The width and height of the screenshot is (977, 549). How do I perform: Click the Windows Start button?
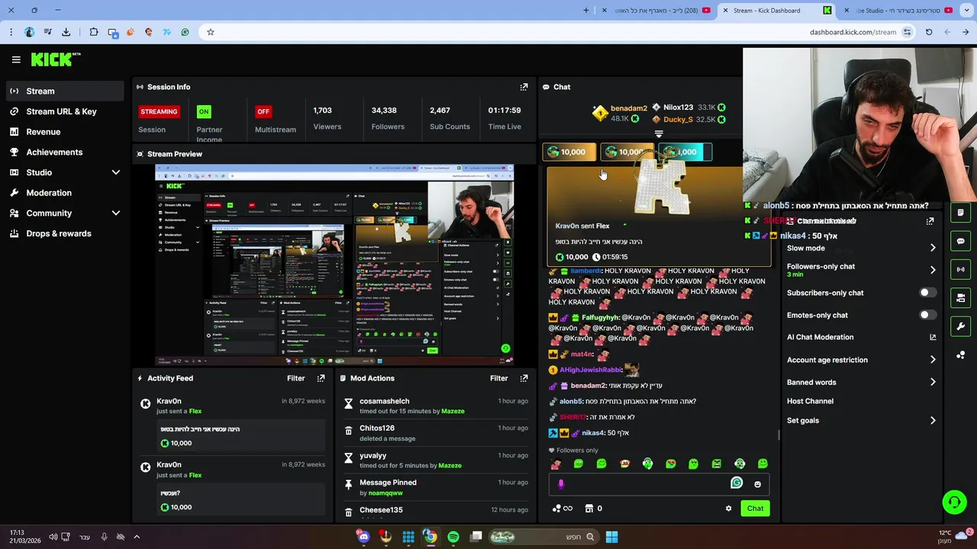tap(612, 537)
